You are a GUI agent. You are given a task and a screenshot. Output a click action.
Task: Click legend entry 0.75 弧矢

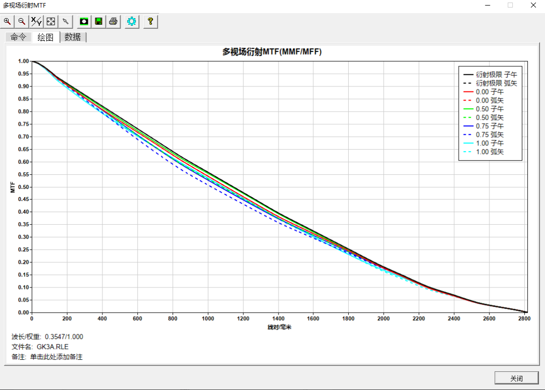[483, 135]
